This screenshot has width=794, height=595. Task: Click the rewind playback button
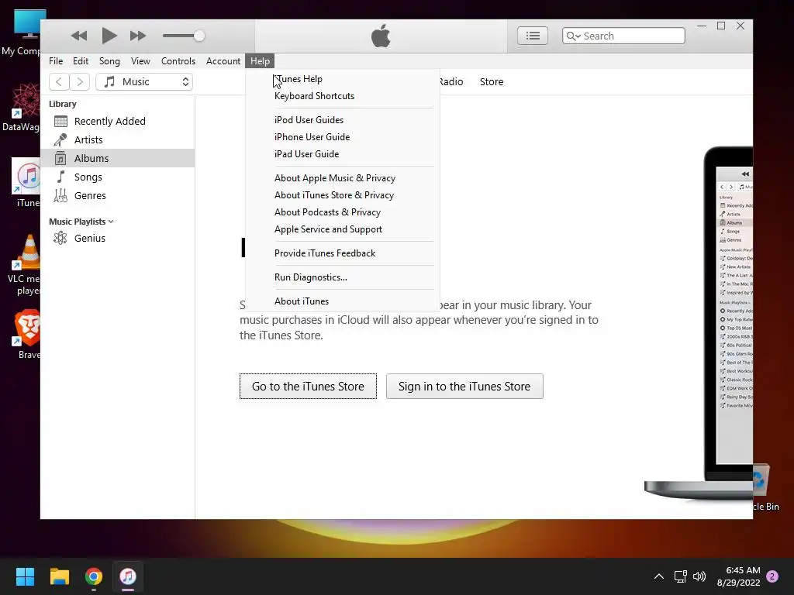coord(79,36)
